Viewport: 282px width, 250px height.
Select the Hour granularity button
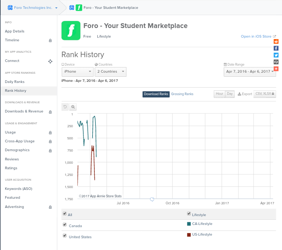click(x=219, y=94)
